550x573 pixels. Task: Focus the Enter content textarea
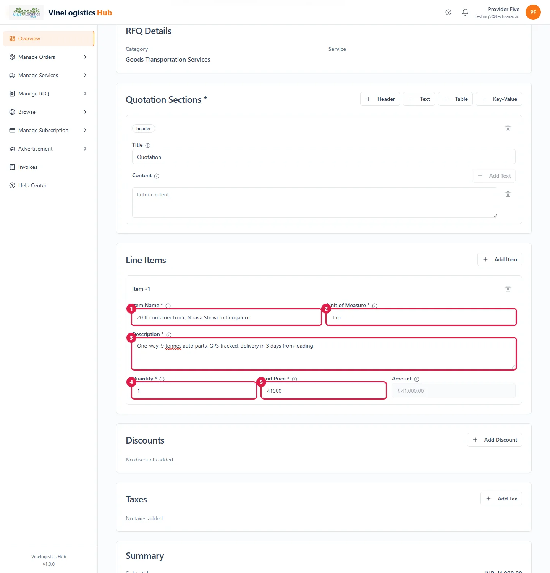315,202
